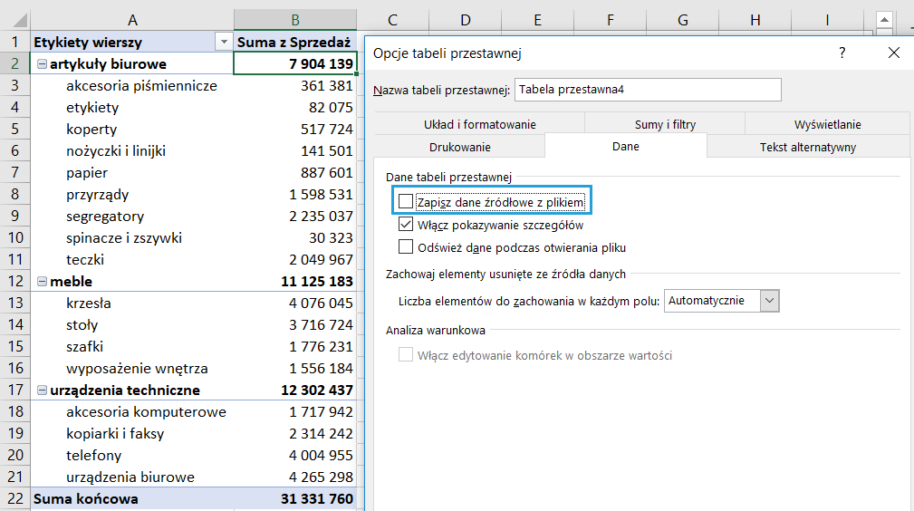Open the Liczba elementów do zachowania dropdown
Image resolution: width=914 pixels, height=511 pixels.
769,301
